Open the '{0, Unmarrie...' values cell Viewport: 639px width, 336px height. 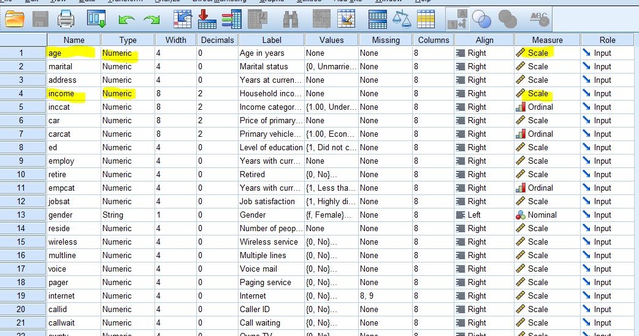point(331,66)
